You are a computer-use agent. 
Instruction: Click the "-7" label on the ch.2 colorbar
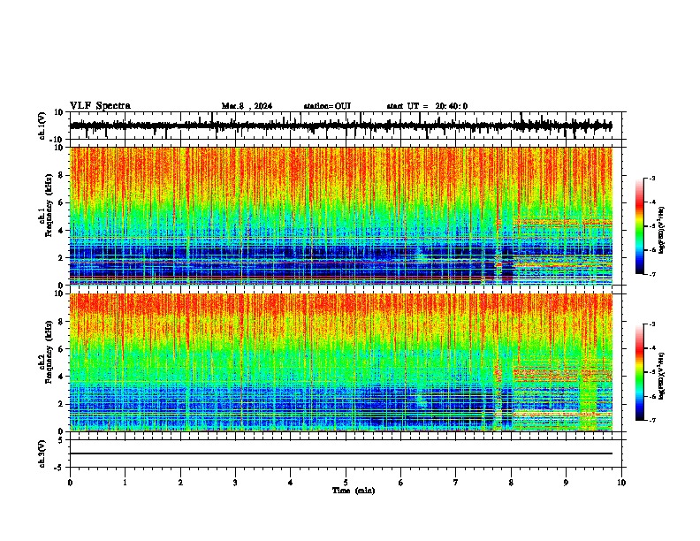pos(652,420)
